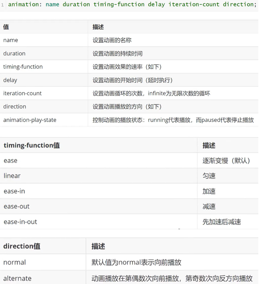Select the 'ease-out' value cell

pos(17,207)
